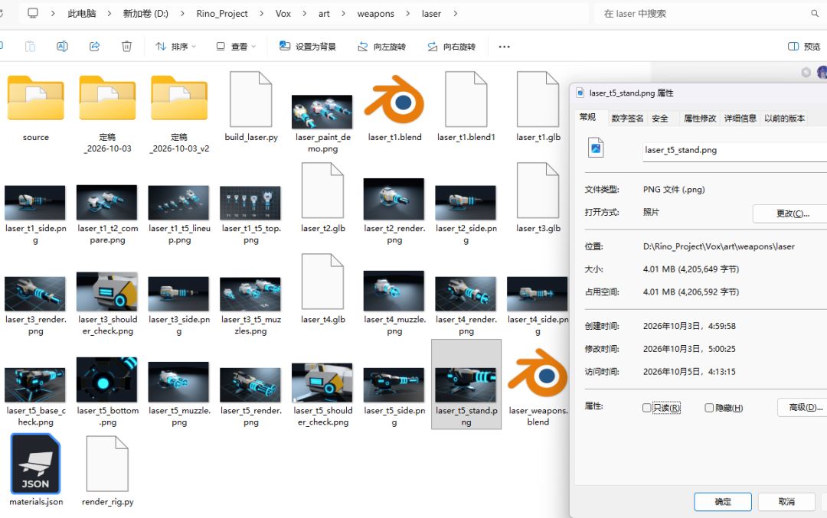Select the materials.json file icon

pos(36,464)
